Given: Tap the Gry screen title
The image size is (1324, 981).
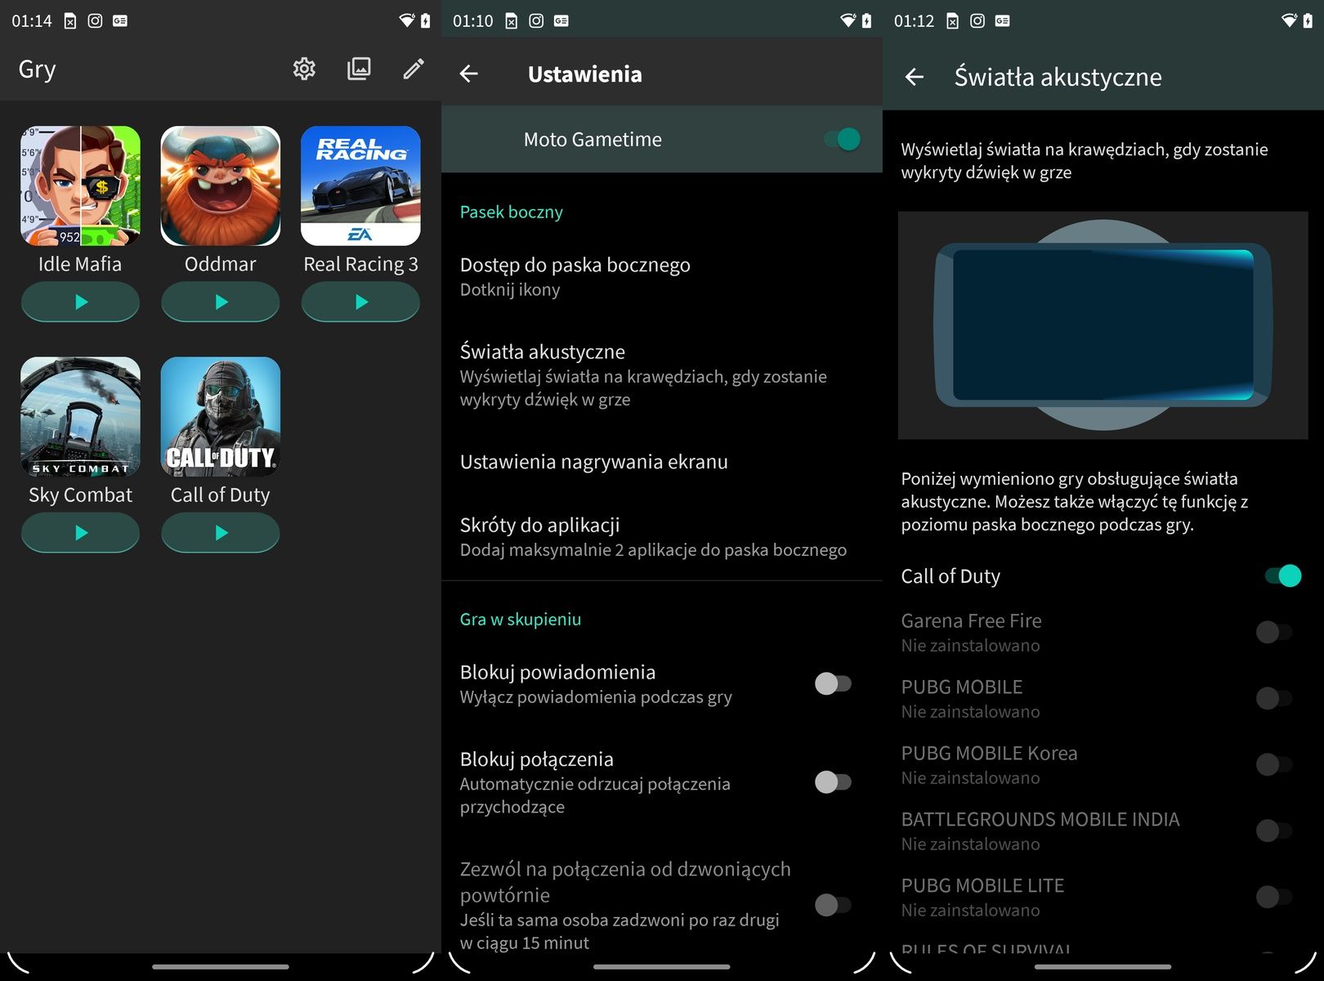Looking at the screenshot, I should point(38,69).
